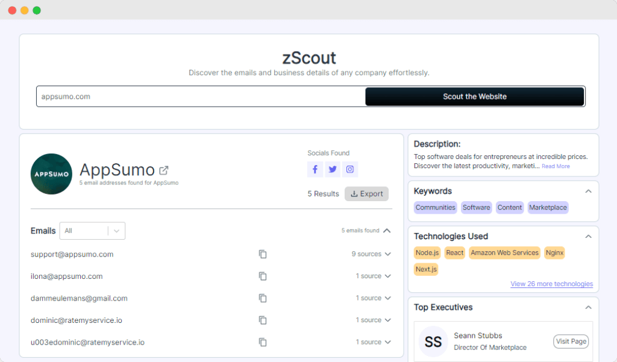Collapse the Keywords section
Viewport: 617px width, 362px height.
588,191
